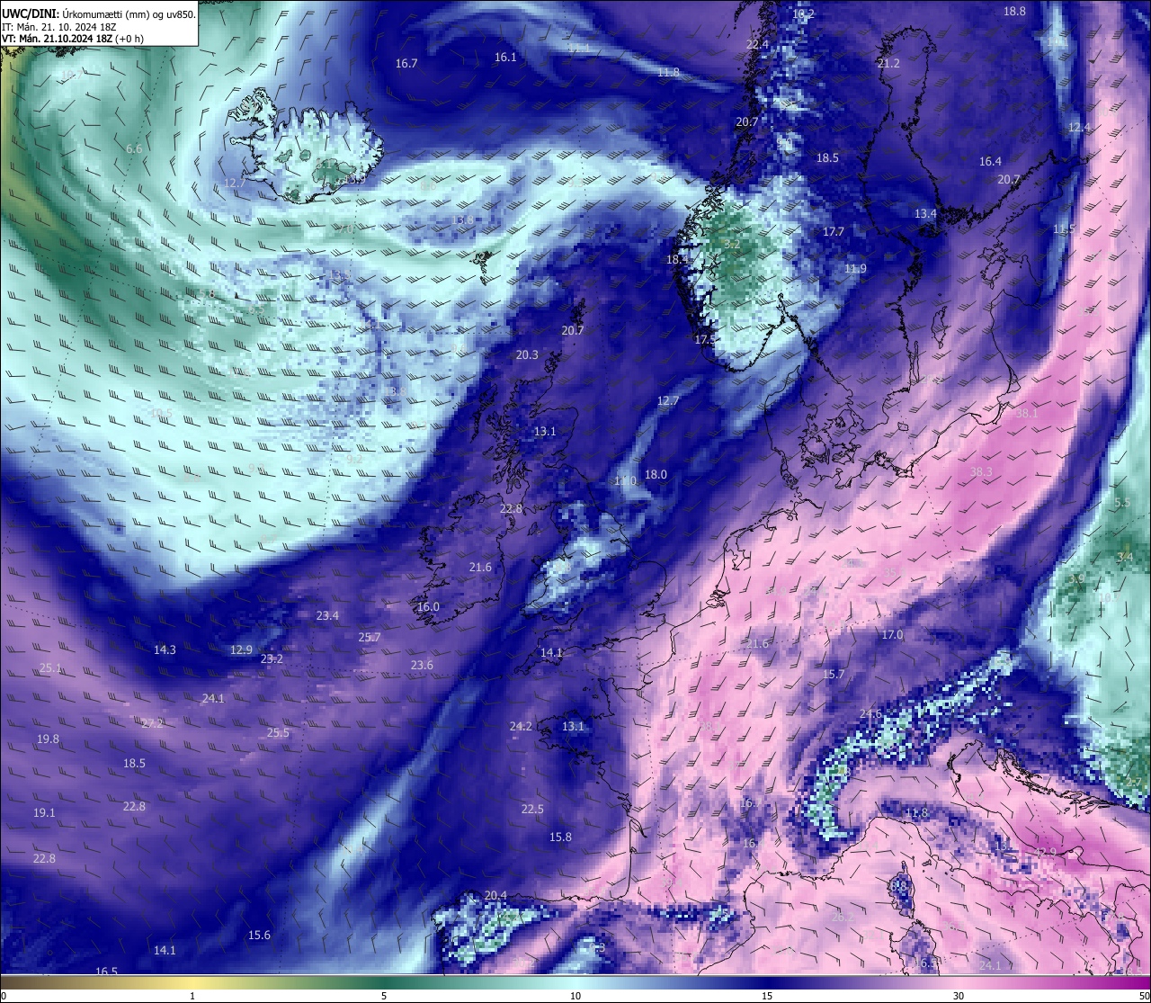Select the 25.1 value in the Atlantic
1151x1003 pixels.
pos(50,667)
